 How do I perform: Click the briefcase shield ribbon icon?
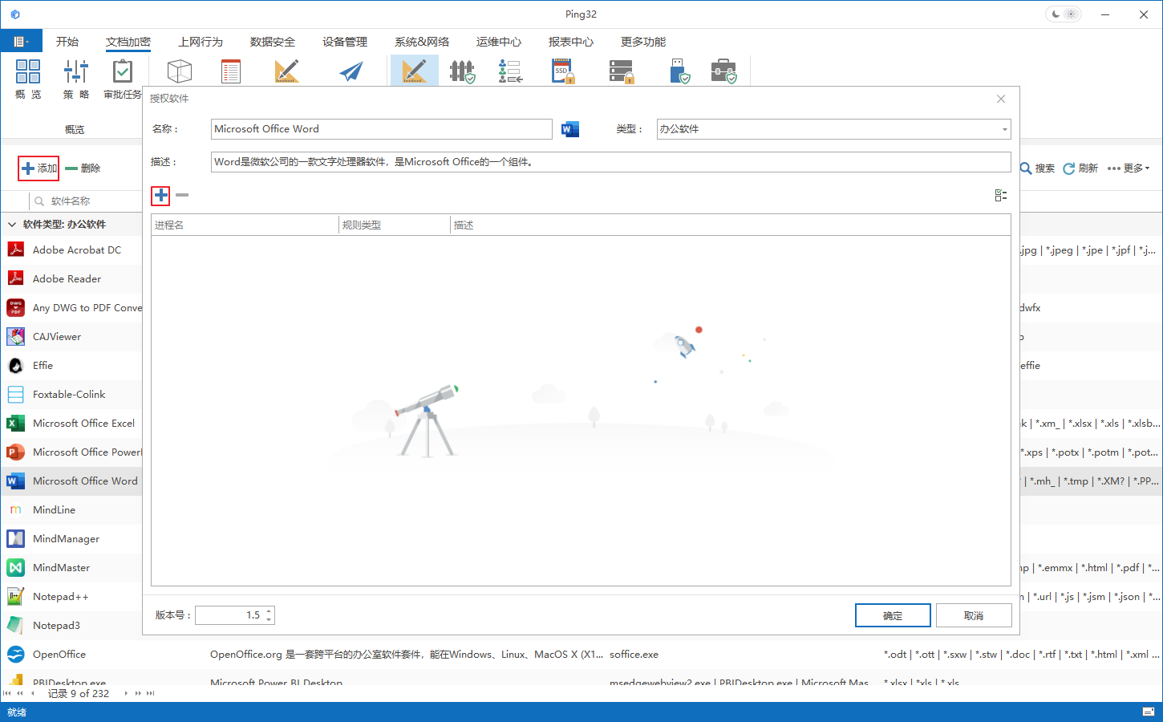(x=724, y=71)
